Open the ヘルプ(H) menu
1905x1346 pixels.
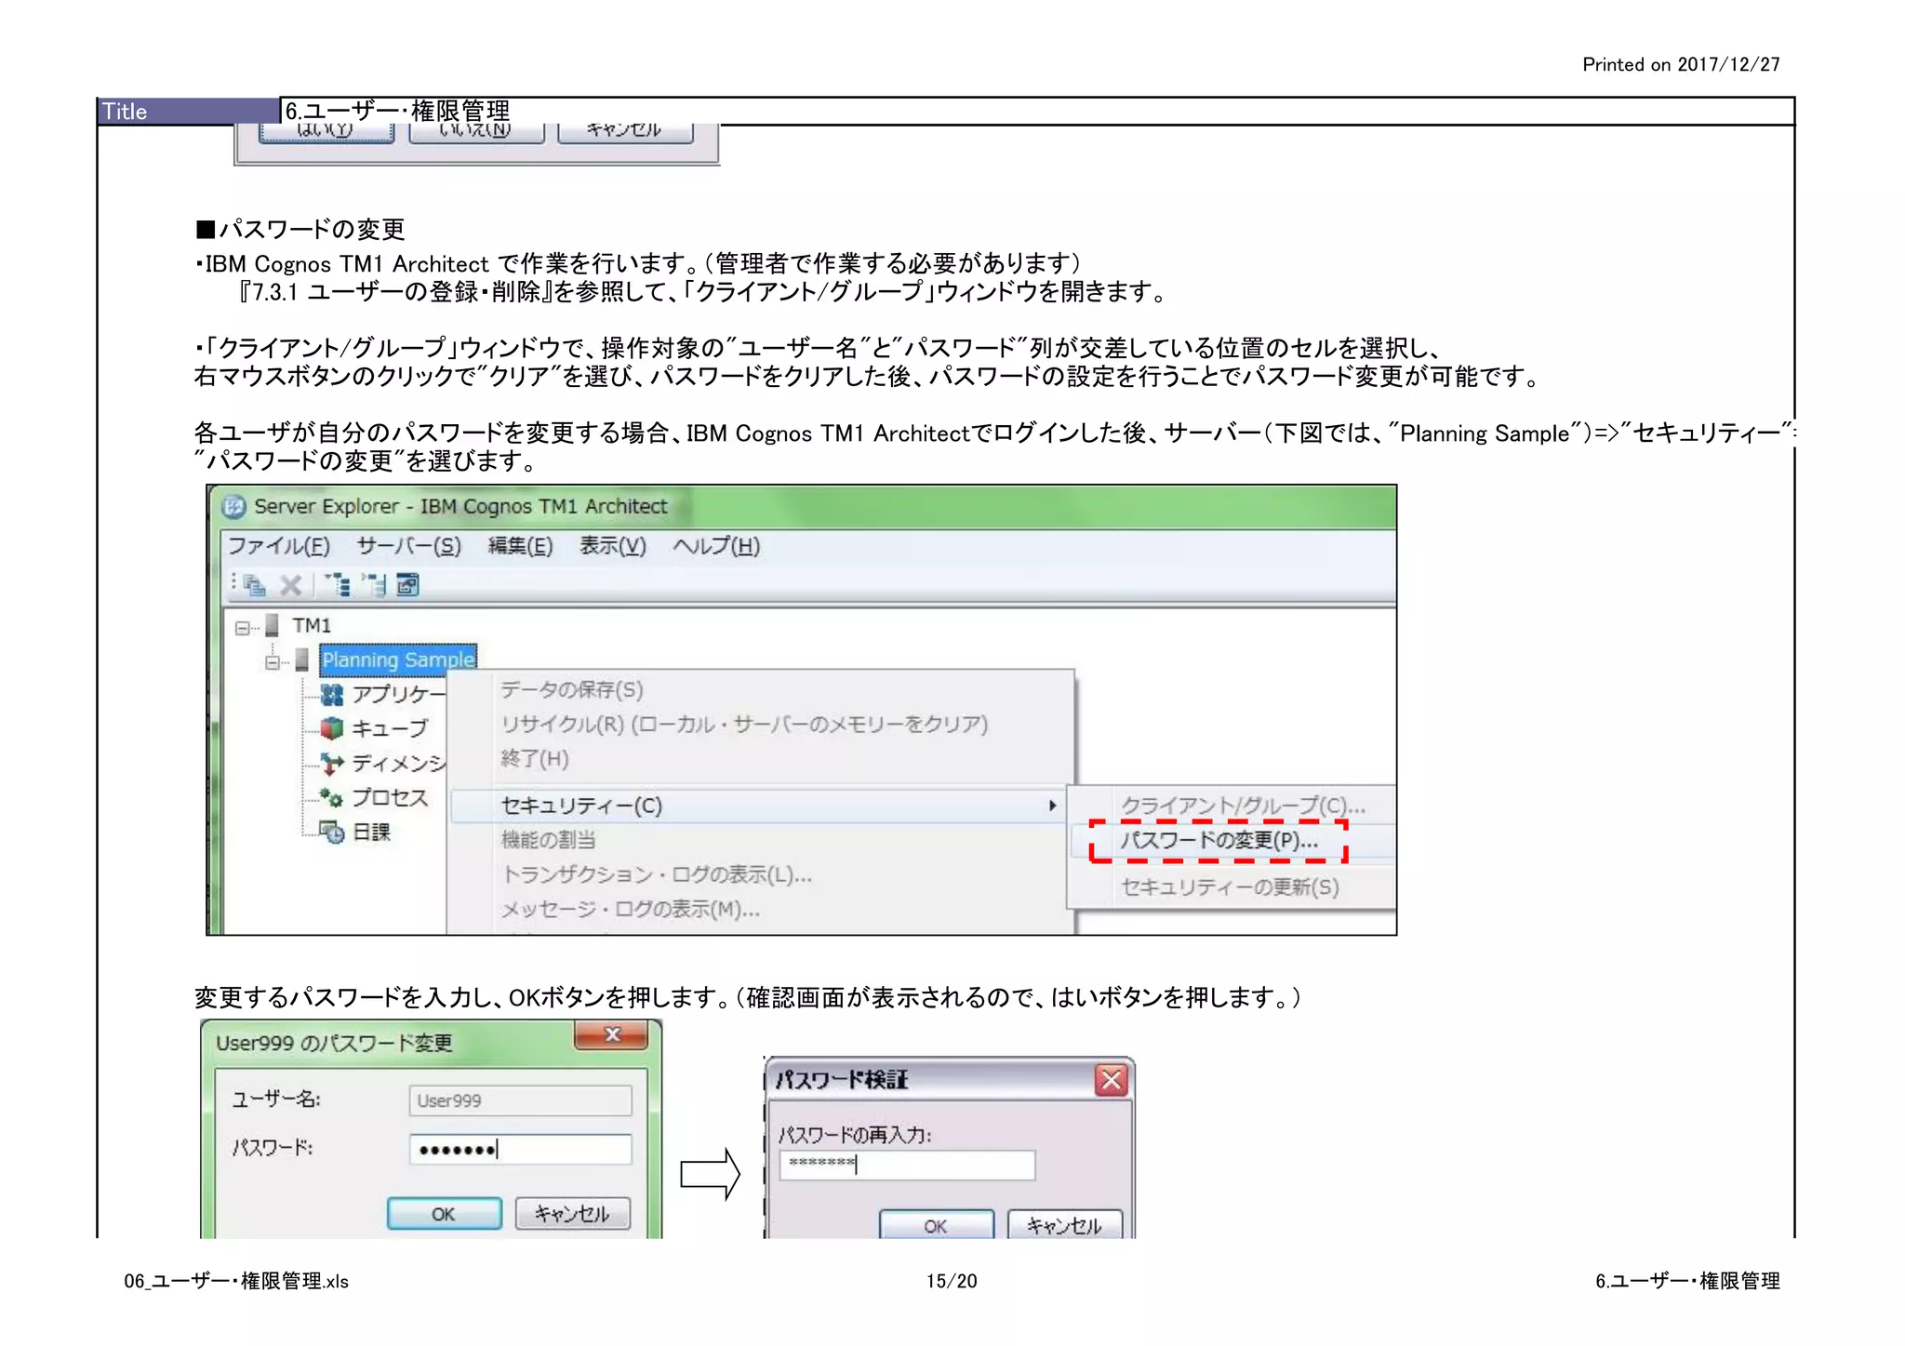[x=716, y=546]
